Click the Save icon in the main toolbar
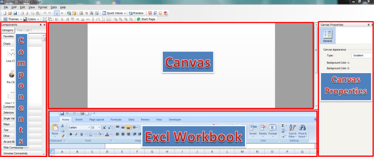This screenshot has width=374, height=157. coord(15,13)
